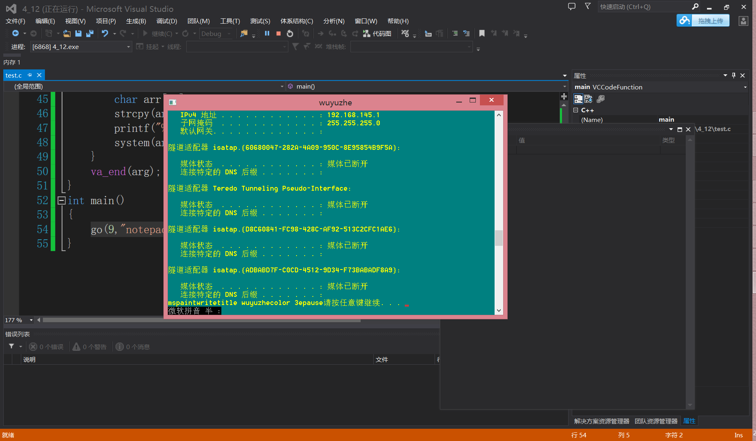The height and width of the screenshot is (441, 756).
Task: Toggle the 0 个警告 warnings filter
Action: point(89,347)
